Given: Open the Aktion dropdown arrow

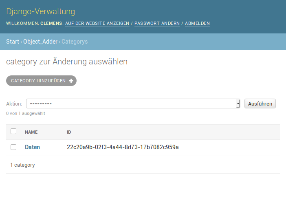Looking at the screenshot, I should 238,104.
